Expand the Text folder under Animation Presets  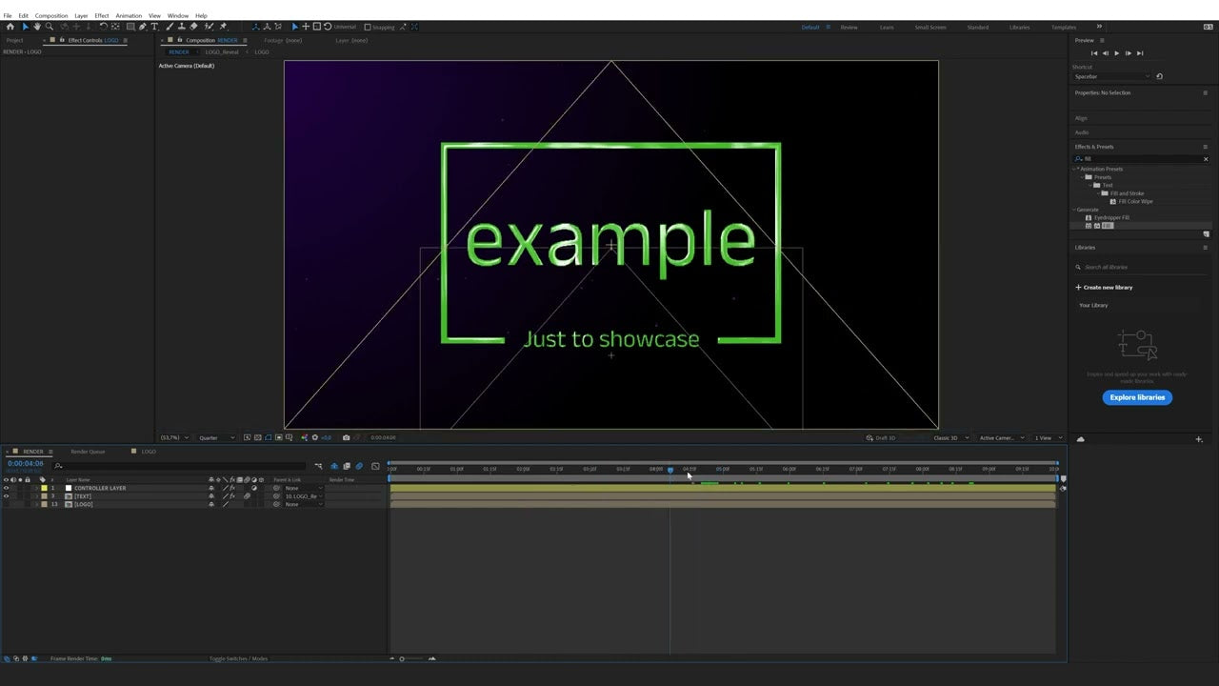[x=1090, y=185]
